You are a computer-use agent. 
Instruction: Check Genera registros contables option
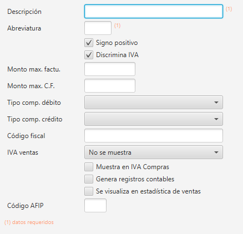click(x=89, y=179)
